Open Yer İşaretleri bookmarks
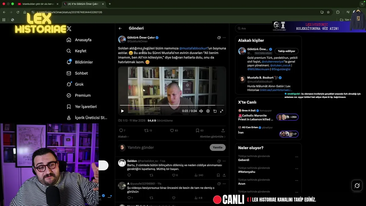The image size is (366, 206). tap(81, 106)
